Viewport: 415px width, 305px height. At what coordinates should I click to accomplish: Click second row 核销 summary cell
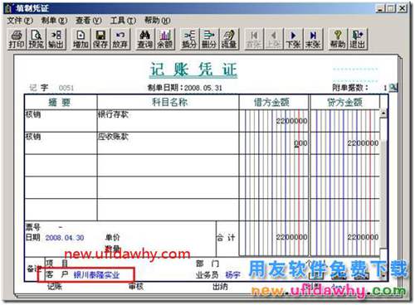click(x=61, y=143)
